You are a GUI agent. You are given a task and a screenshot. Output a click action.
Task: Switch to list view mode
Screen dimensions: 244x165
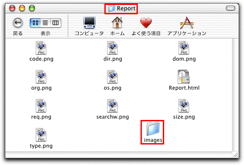pyautogui.click(x=45, y=23)
